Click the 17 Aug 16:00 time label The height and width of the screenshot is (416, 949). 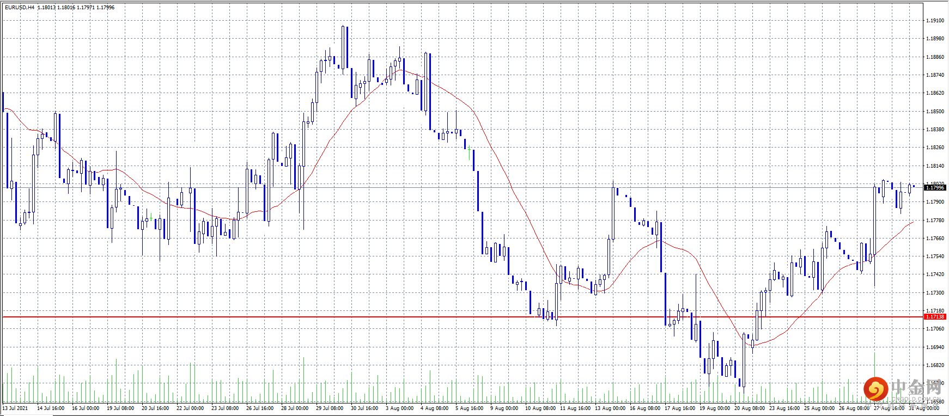679,408
